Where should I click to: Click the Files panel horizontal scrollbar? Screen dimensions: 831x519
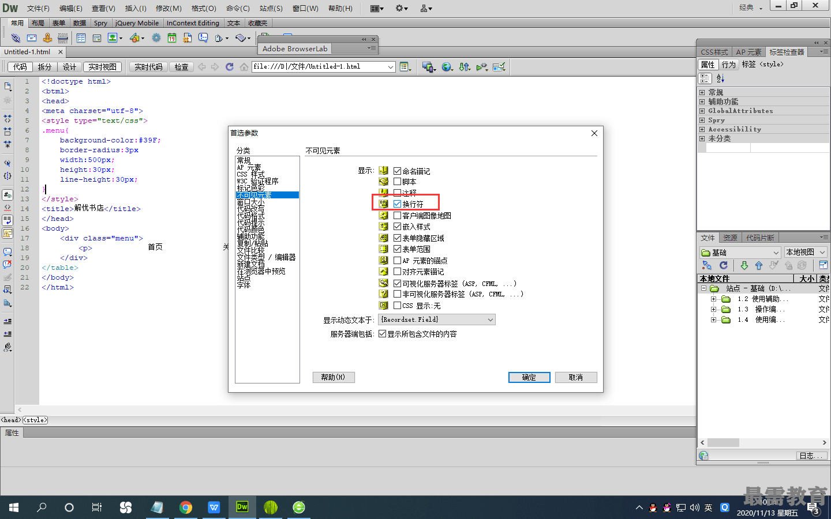[763, 443]
